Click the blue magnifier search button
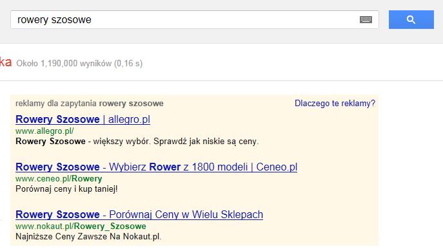 click(411, 19)
